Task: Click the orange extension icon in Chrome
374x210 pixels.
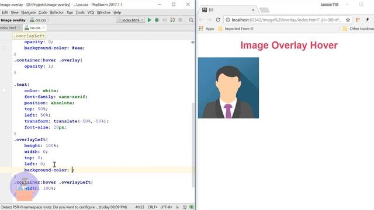Action: tap(358, 20)
